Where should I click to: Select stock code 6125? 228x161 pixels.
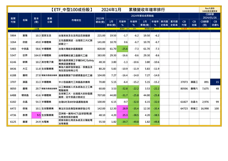[13, 122]
